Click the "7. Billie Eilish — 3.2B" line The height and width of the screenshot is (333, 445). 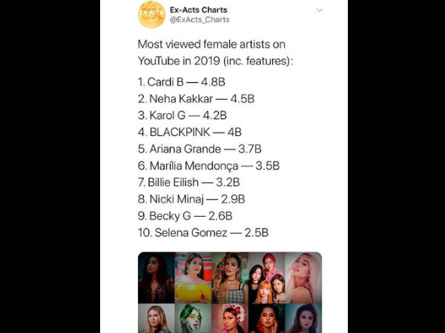[191, 182]
